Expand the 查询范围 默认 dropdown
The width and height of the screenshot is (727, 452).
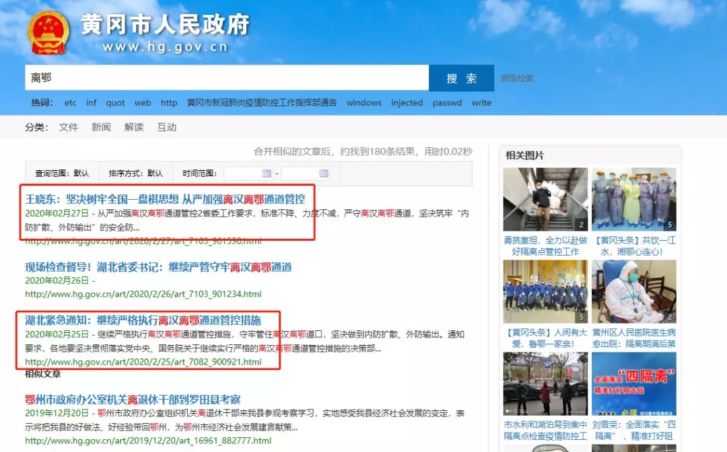[62, 174]
